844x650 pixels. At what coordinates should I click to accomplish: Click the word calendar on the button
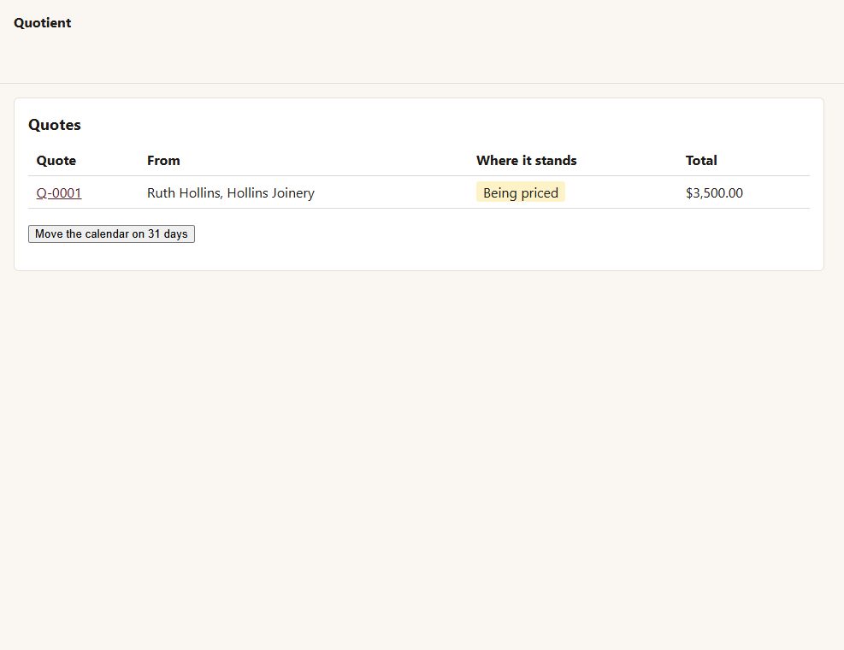click(x=107, y=233)
